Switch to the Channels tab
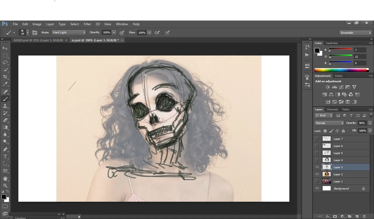Viewport: 374px width, 219px height. pyautogui.click(x=332, y=110)
